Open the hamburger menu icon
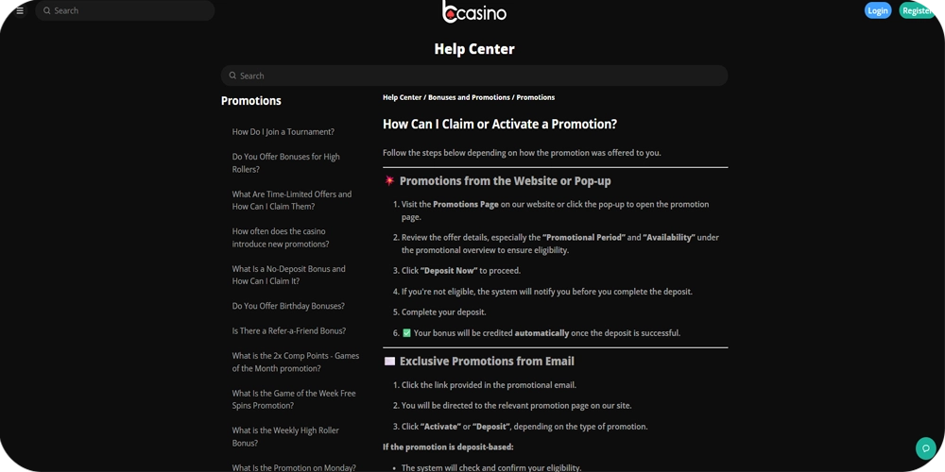Viewport: 945px width, 472px height. coord(19,11)
